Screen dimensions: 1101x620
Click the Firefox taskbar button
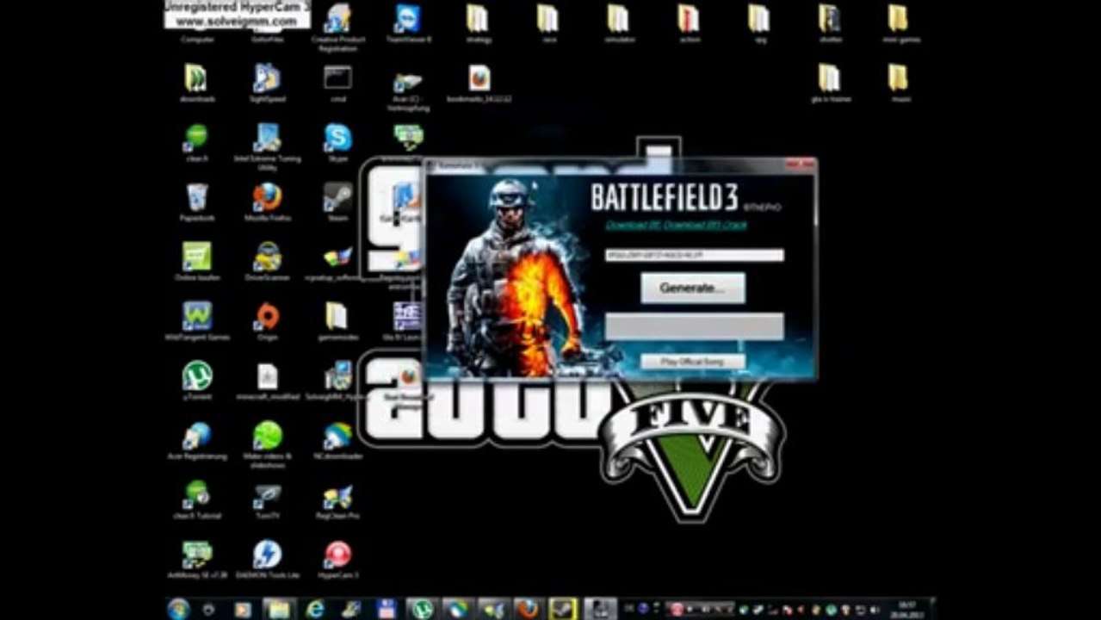(528, 609)
